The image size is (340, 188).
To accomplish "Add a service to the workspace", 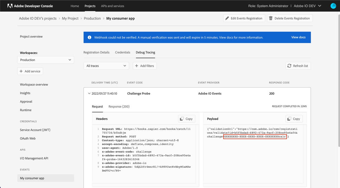I will click(30, 71).
